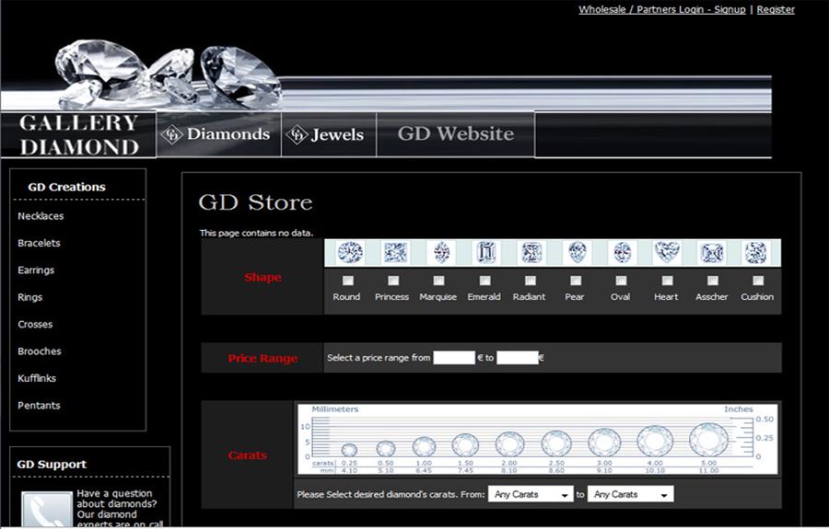Click the Oval diamond shape image
This screenshot has height=529, width=829.
click(x=623, y=252)
